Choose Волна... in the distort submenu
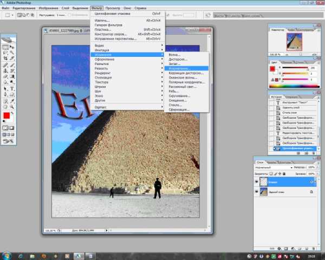Image resolution: width=325 pixels, height=260 pixels. tap(186, 55)
